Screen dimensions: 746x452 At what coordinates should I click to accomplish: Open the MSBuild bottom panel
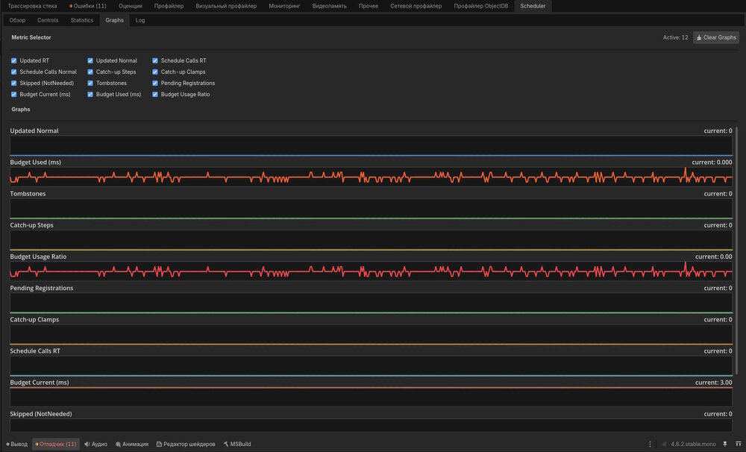[x=237, y=444]
